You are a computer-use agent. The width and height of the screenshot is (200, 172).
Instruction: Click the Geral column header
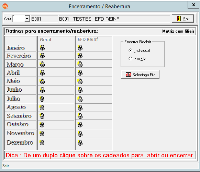click(45, 39)
